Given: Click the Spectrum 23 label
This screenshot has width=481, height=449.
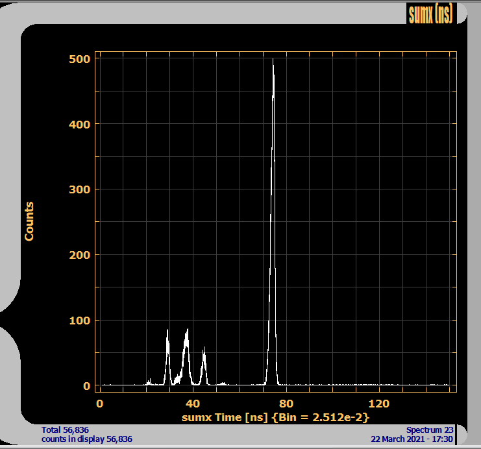Looking at the screenshot, I should tap(429, 430).
